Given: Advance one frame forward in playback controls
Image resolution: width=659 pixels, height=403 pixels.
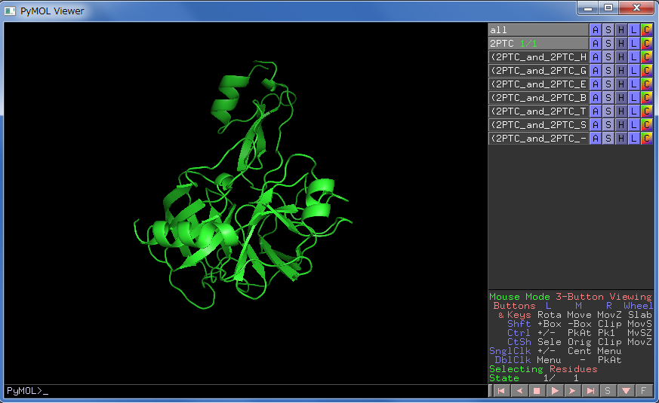Looking at the screenshot, I should (x=573, y=391).
